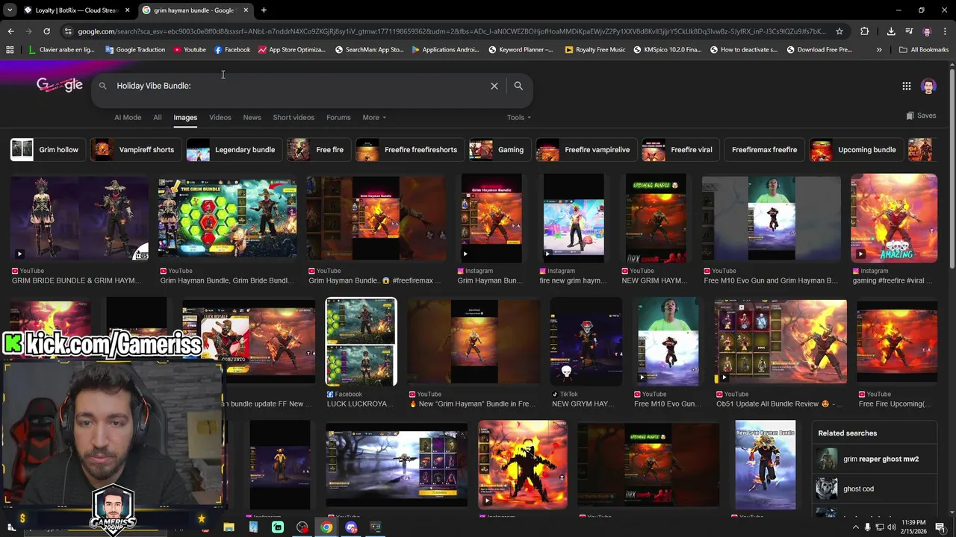This screenshot has height=537, width=956.
Task: Open the Tools dropdown
Action: coord(519,118)
